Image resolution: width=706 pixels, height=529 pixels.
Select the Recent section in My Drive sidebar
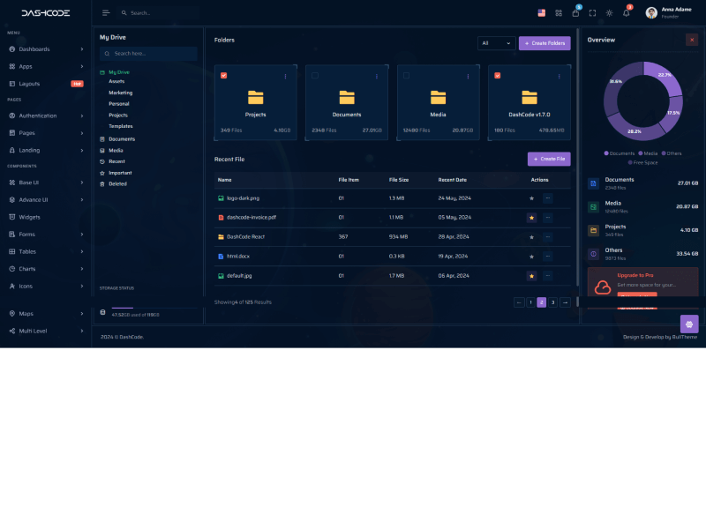pos(119,161)
